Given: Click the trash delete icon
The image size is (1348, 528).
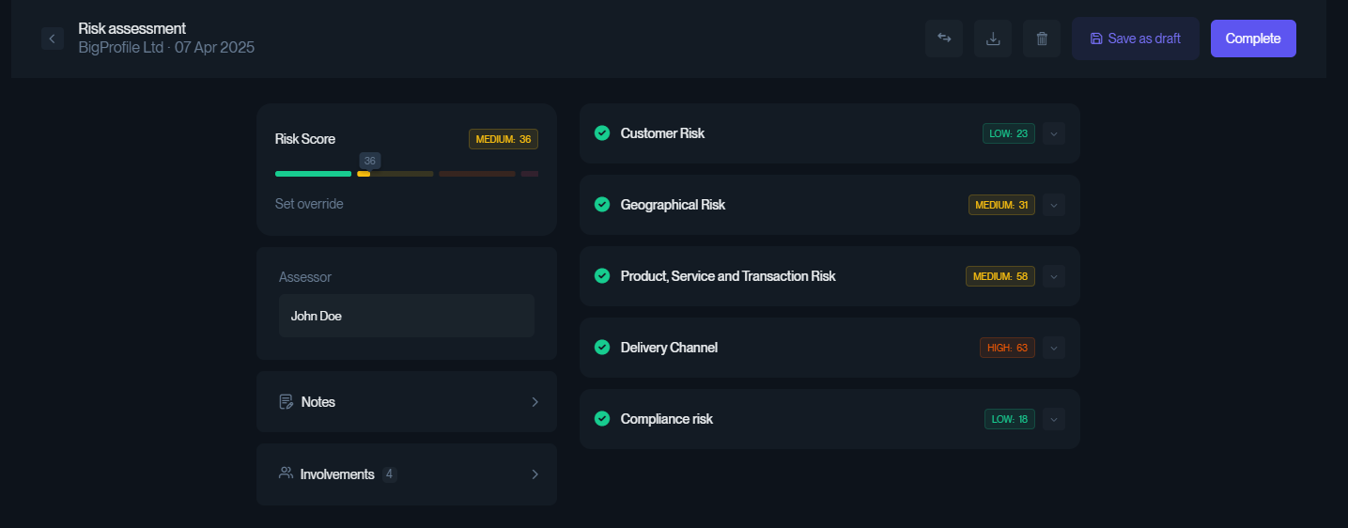Looking at the screenshot, I should (x=1042, y=39).
